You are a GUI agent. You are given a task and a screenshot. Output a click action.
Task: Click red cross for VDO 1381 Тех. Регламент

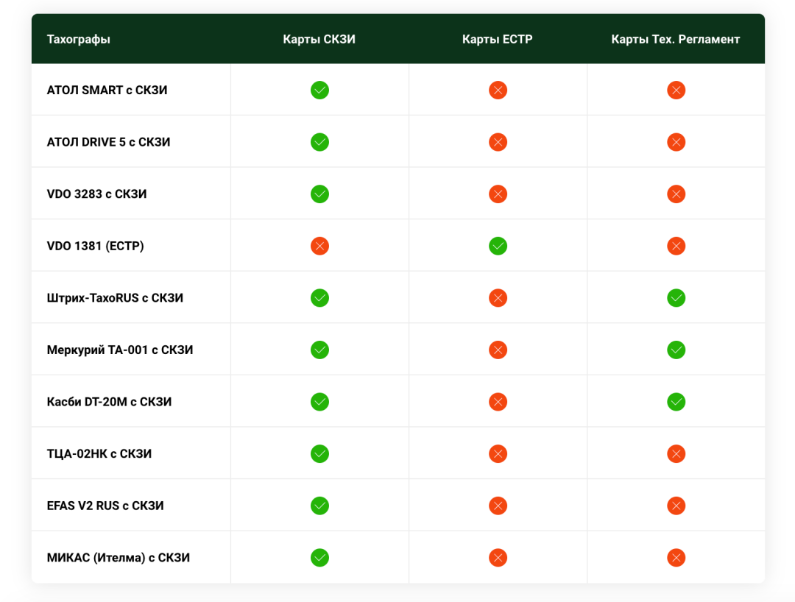pyautogui.click(x=676, y=246)
